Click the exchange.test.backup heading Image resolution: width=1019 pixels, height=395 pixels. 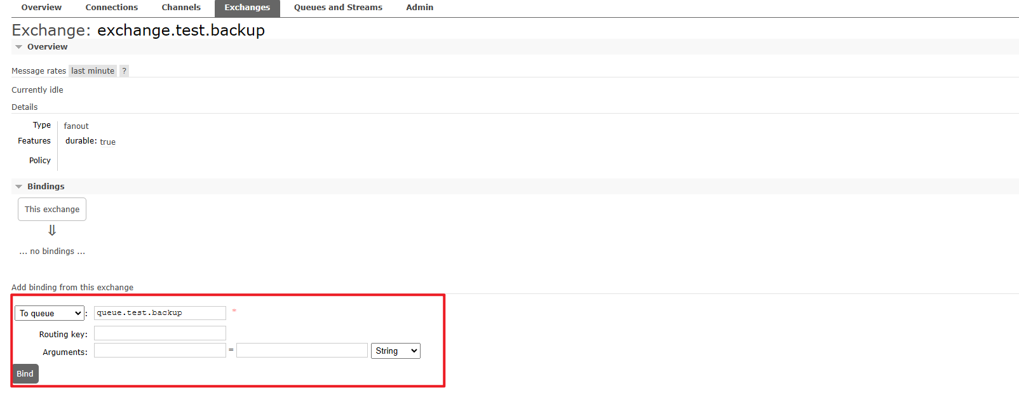[x=181, y=30]
